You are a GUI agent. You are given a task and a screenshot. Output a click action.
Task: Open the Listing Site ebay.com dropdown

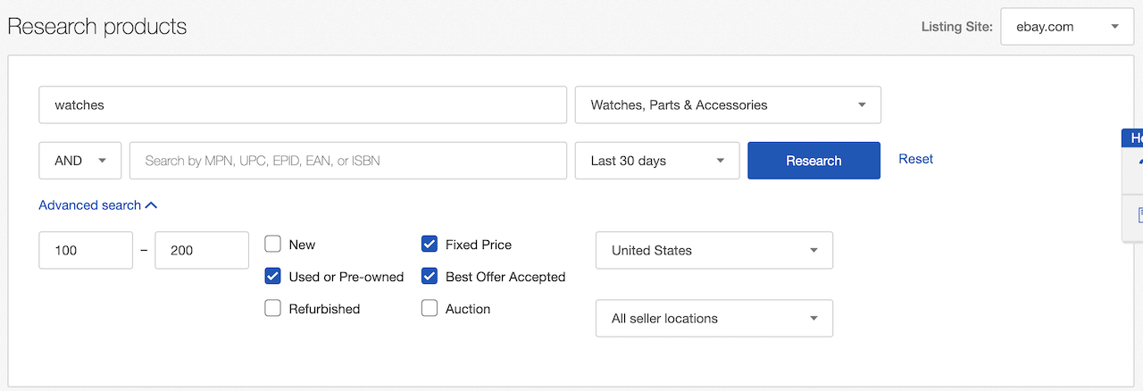tap(1067, 27)
